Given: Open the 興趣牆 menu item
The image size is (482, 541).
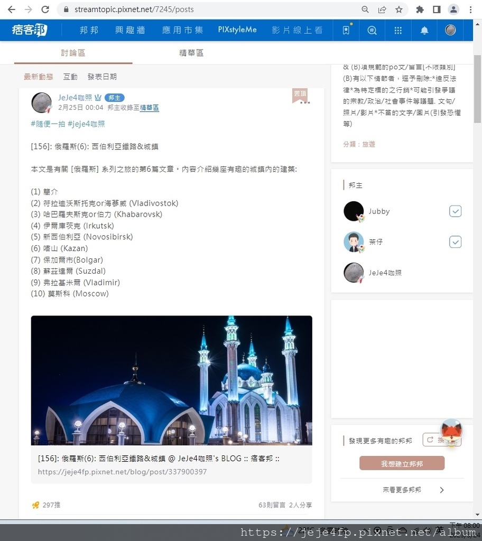Looking at the screenshot, I should [130, 30].
